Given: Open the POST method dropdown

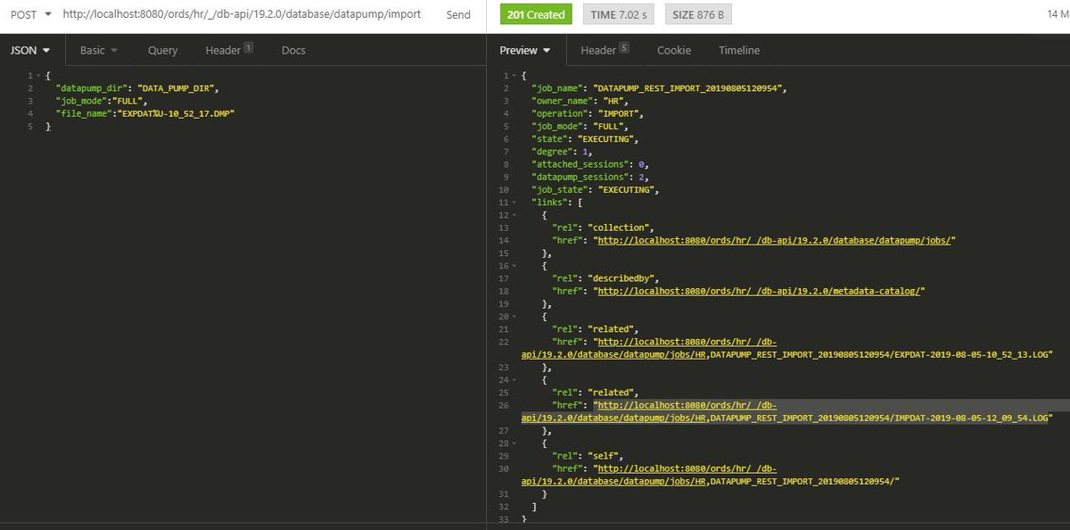Looking at the screenshot, I should click(30, 15).
